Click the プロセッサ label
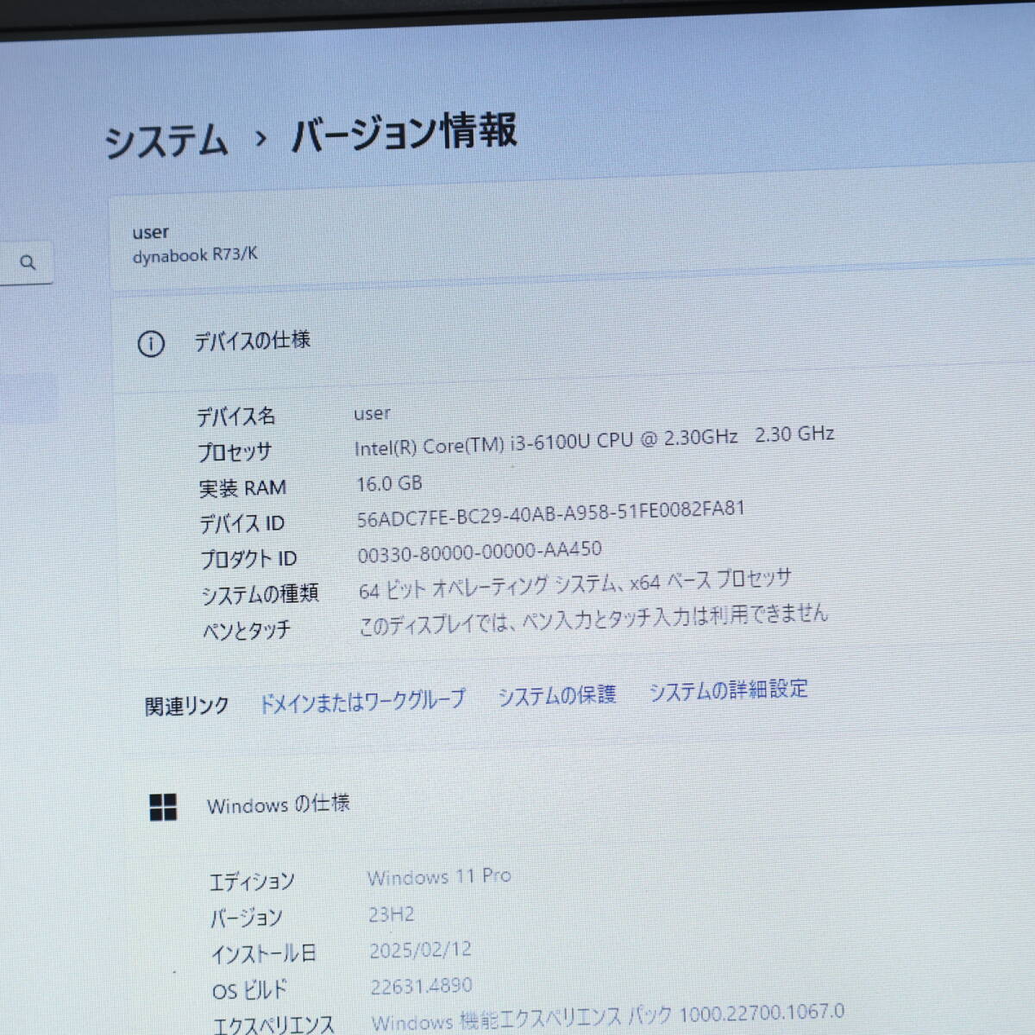 (x=235, y=452)
